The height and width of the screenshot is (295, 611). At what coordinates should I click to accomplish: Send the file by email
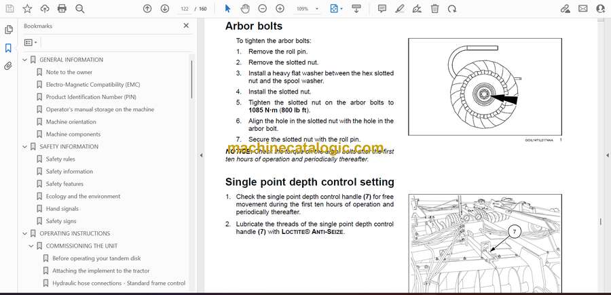tap(583, 9)
